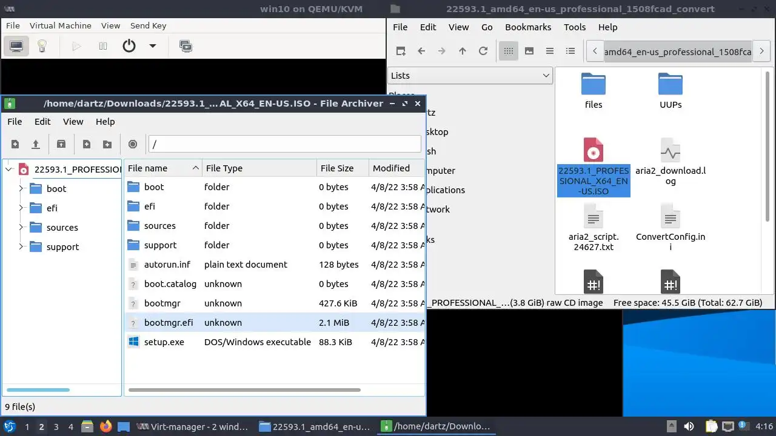The image size is (776, 436).
Task: Sort archive by File Type column
Action: click(x=259, y=168)
